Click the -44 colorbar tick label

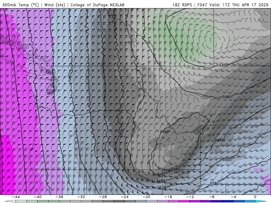(16, 197)
